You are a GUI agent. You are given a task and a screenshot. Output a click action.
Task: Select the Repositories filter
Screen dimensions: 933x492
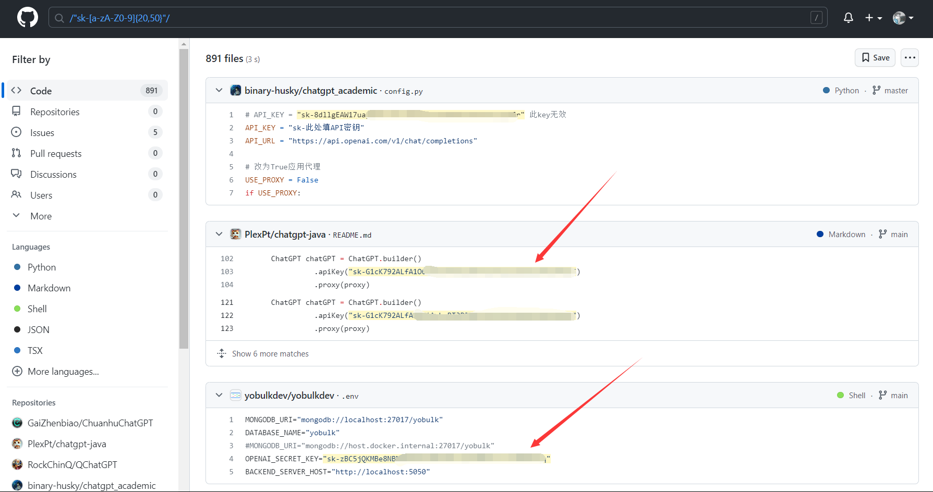pos(88,112)
